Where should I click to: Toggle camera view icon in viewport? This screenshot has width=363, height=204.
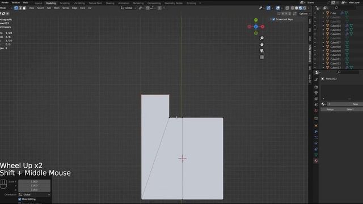click(261, 50)
